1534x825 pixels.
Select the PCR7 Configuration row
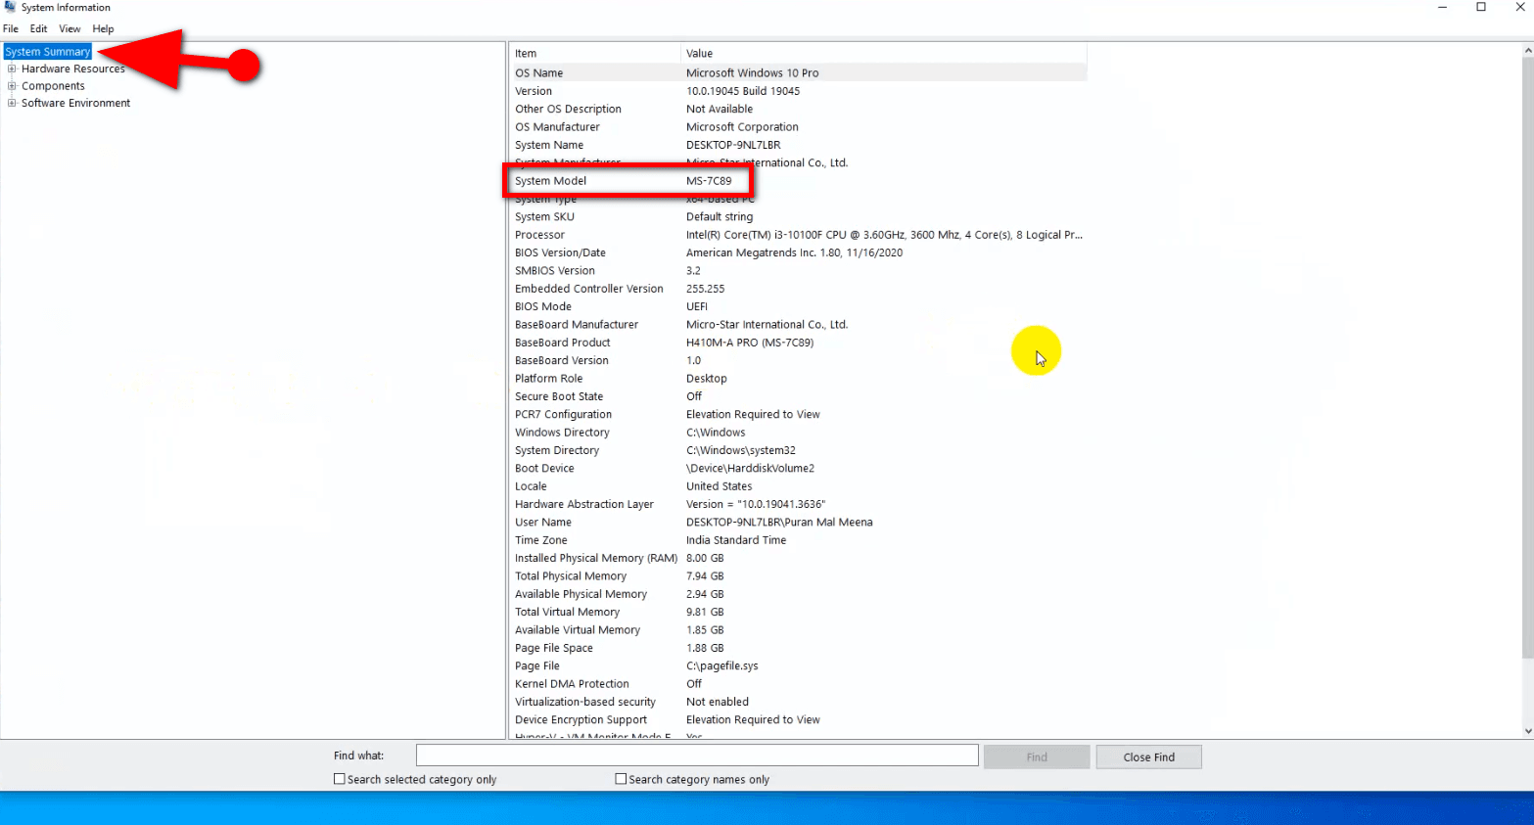798,414
